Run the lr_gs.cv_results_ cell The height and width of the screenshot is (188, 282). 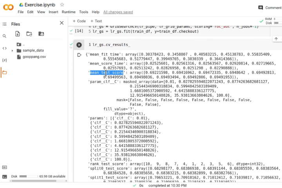click(x=79, y=45)
